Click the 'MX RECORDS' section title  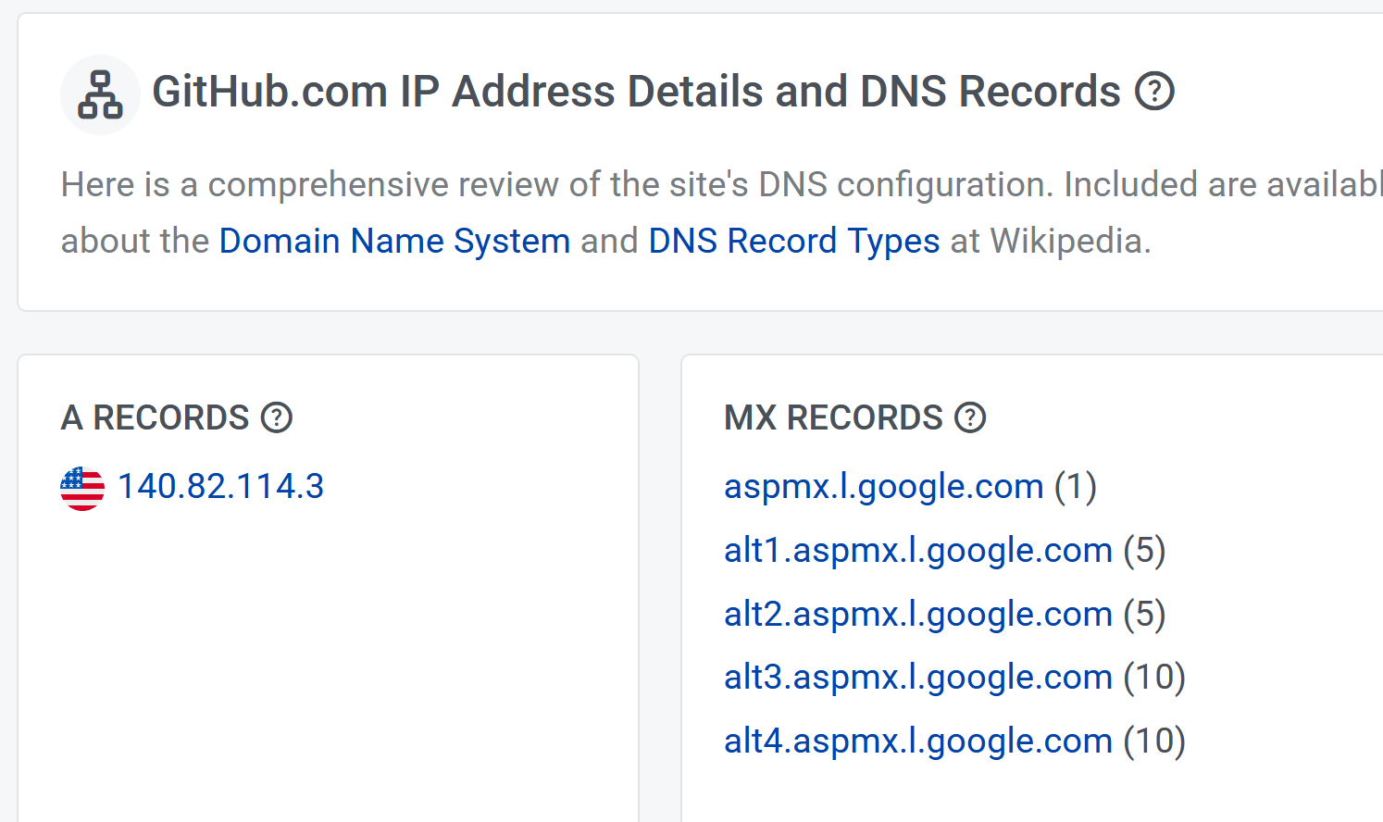click(833, 417)
